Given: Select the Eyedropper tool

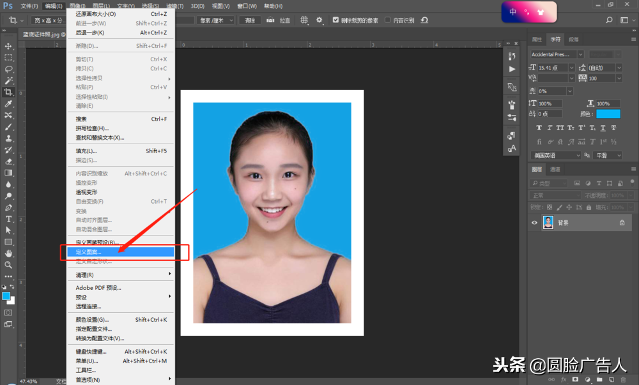Looking at the screenshot, I should 9,103.
